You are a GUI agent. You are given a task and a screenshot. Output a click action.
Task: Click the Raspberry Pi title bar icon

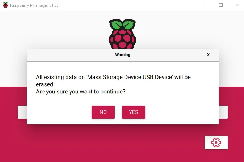[5, 5]
